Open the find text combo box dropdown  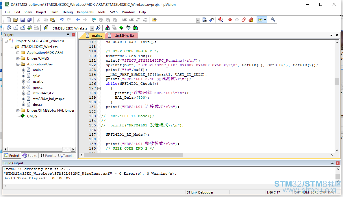(x=198, y=20)
